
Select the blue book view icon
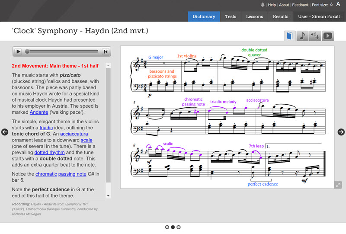(x=289, y=36)
